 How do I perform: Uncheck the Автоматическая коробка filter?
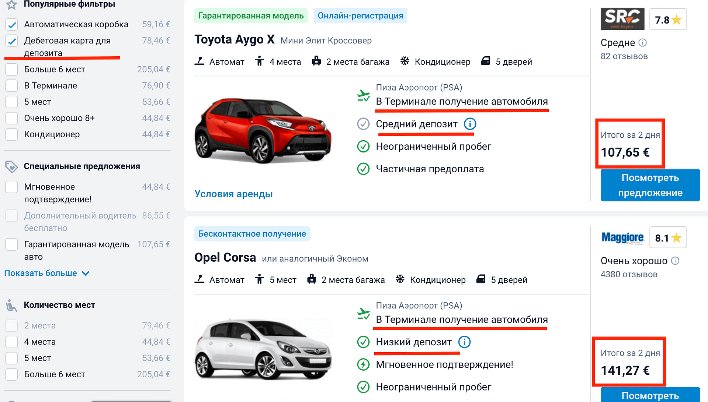point(12,25)
